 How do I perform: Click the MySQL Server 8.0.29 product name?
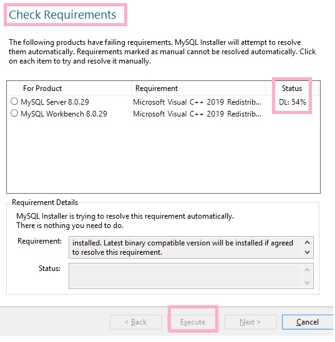(x=55, y=102)
